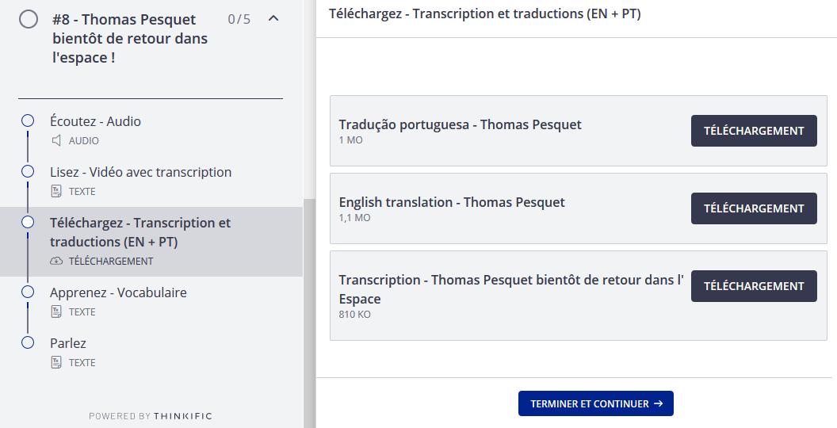837x428 pixels.
Task: Click the text document icon under Lisez
Action: pyautogui.click(x=56, y=191)
